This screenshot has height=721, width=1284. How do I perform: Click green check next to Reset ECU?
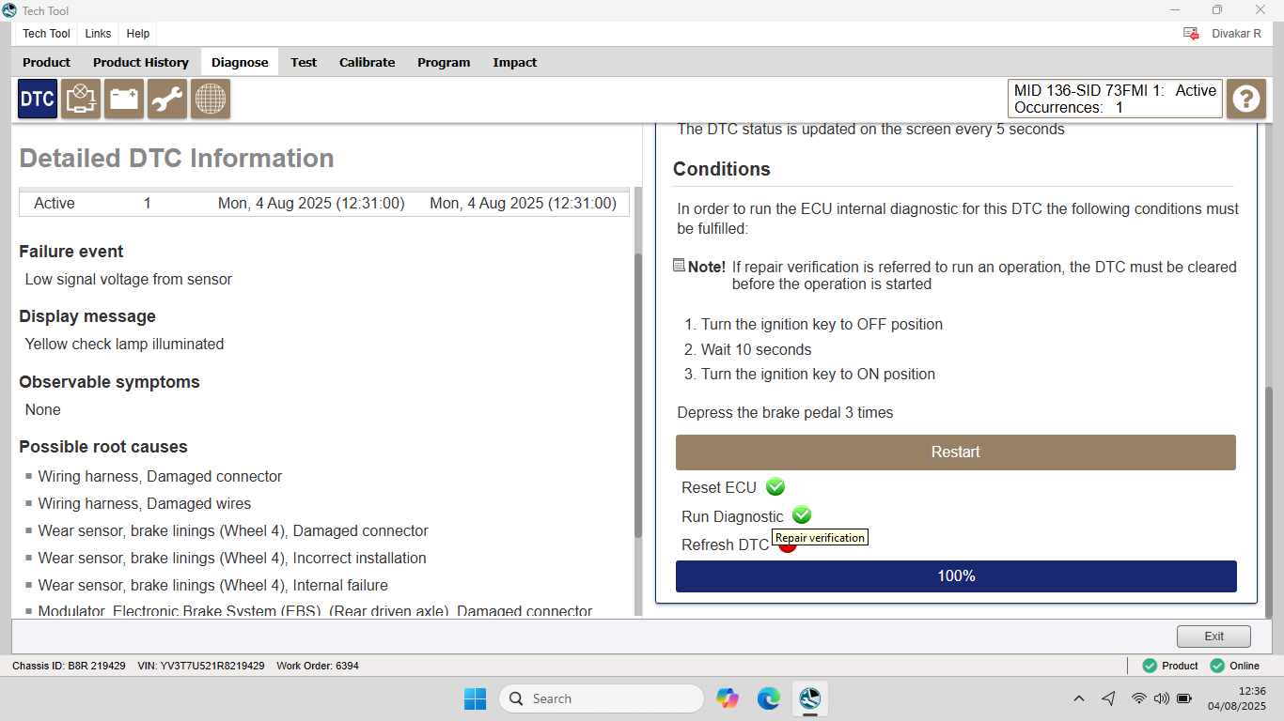click(x=775, y=486)
